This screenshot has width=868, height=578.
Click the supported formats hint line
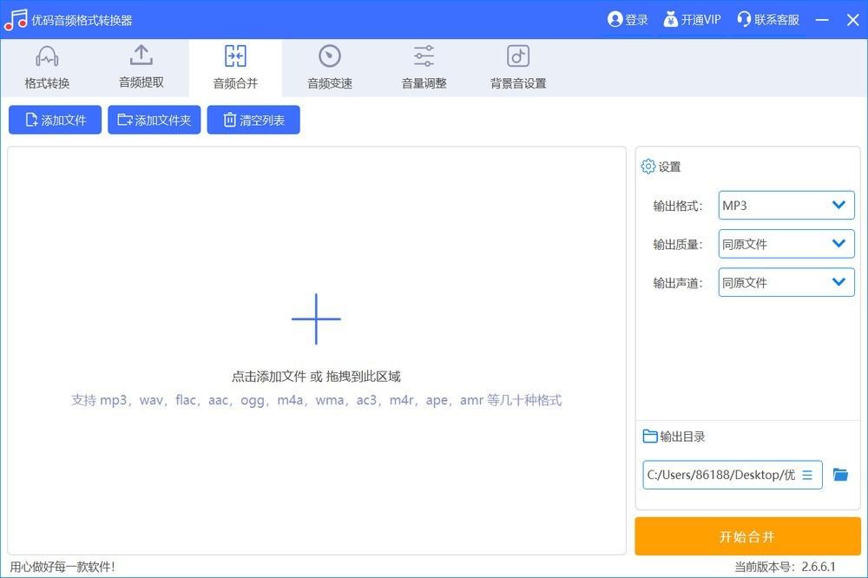click(316, 400)
